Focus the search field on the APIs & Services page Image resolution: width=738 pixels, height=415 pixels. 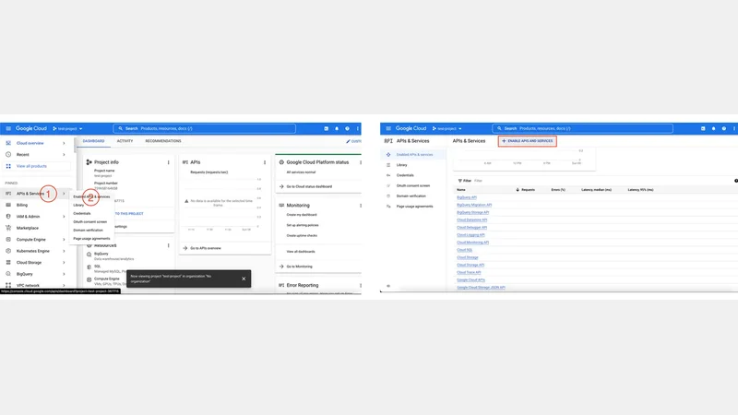(x=583, y=128)
